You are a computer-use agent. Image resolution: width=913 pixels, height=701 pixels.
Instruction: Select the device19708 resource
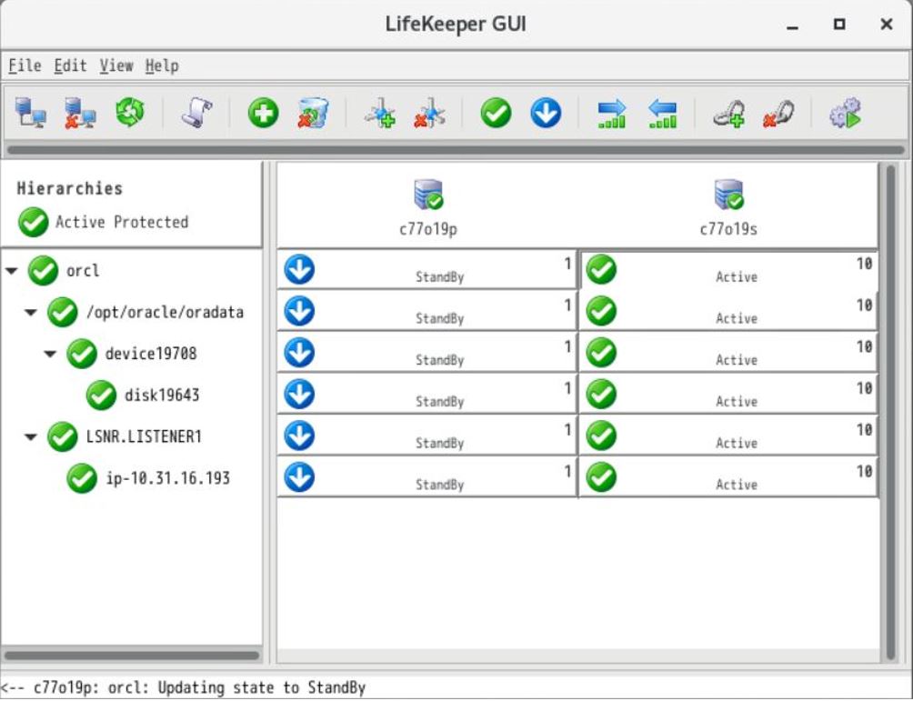coord(151,354)
